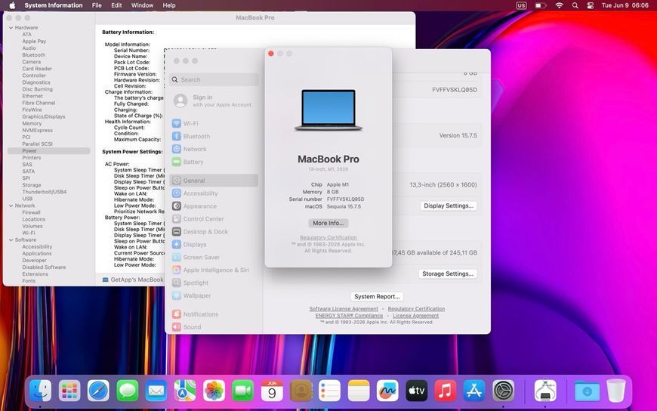Open Wi-Fi status in menu bar
The height and width of the screenshot is (411, 657).
(559, 5)
